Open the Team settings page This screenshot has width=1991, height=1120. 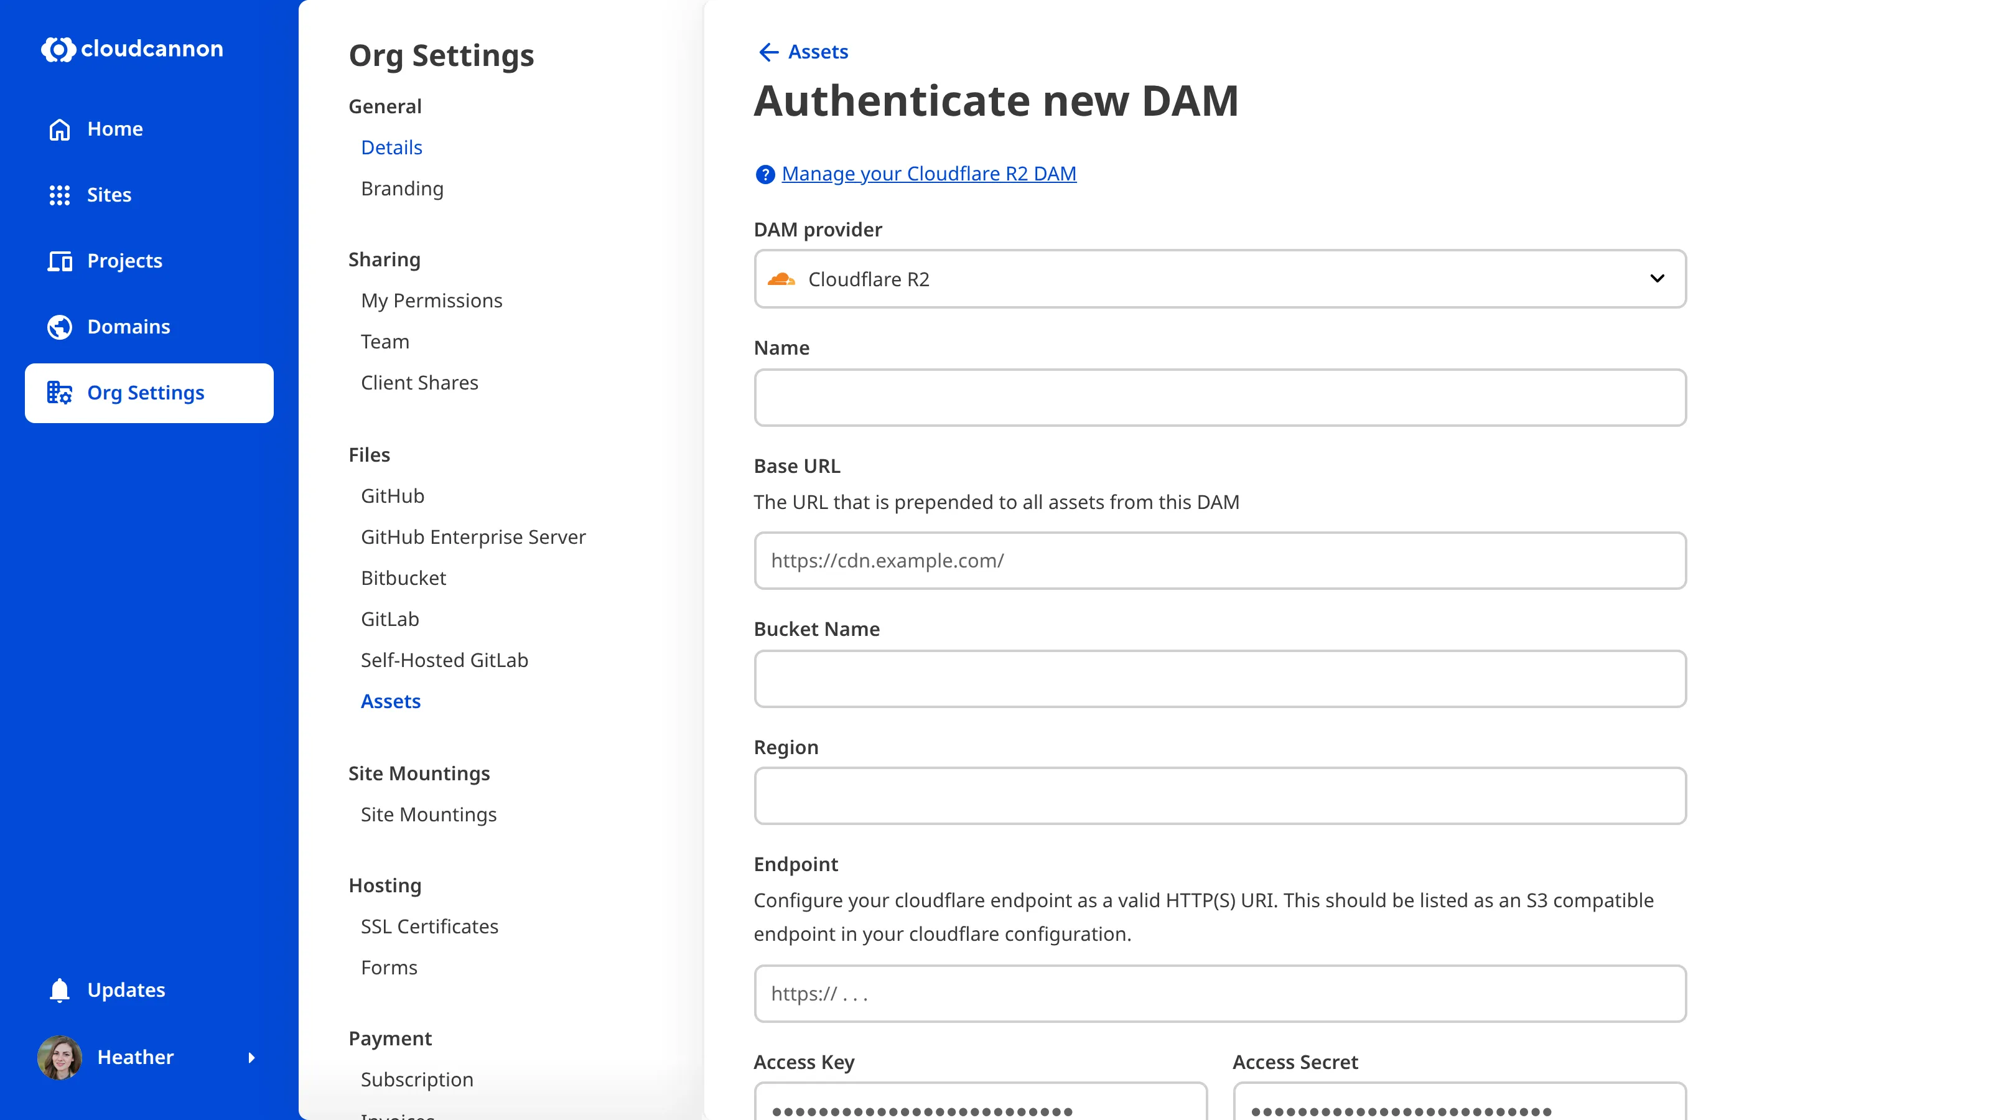tap(385, 342)
